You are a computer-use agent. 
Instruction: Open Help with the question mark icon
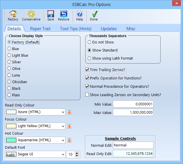pyautogui.click(x=80, y=14)
